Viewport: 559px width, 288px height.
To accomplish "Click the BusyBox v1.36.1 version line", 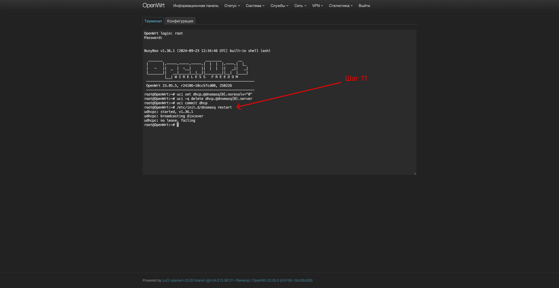I will 207,51.
